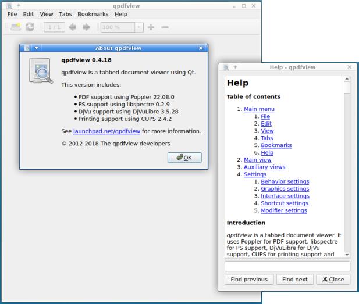
Task: Follow the Interface settings link
Action: [x=285, y=196]
